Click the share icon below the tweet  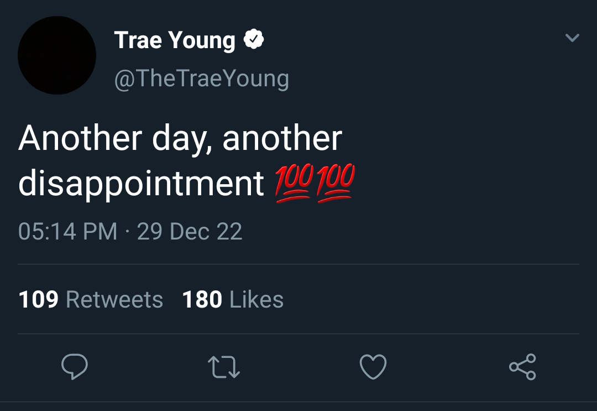pos(522,367)
